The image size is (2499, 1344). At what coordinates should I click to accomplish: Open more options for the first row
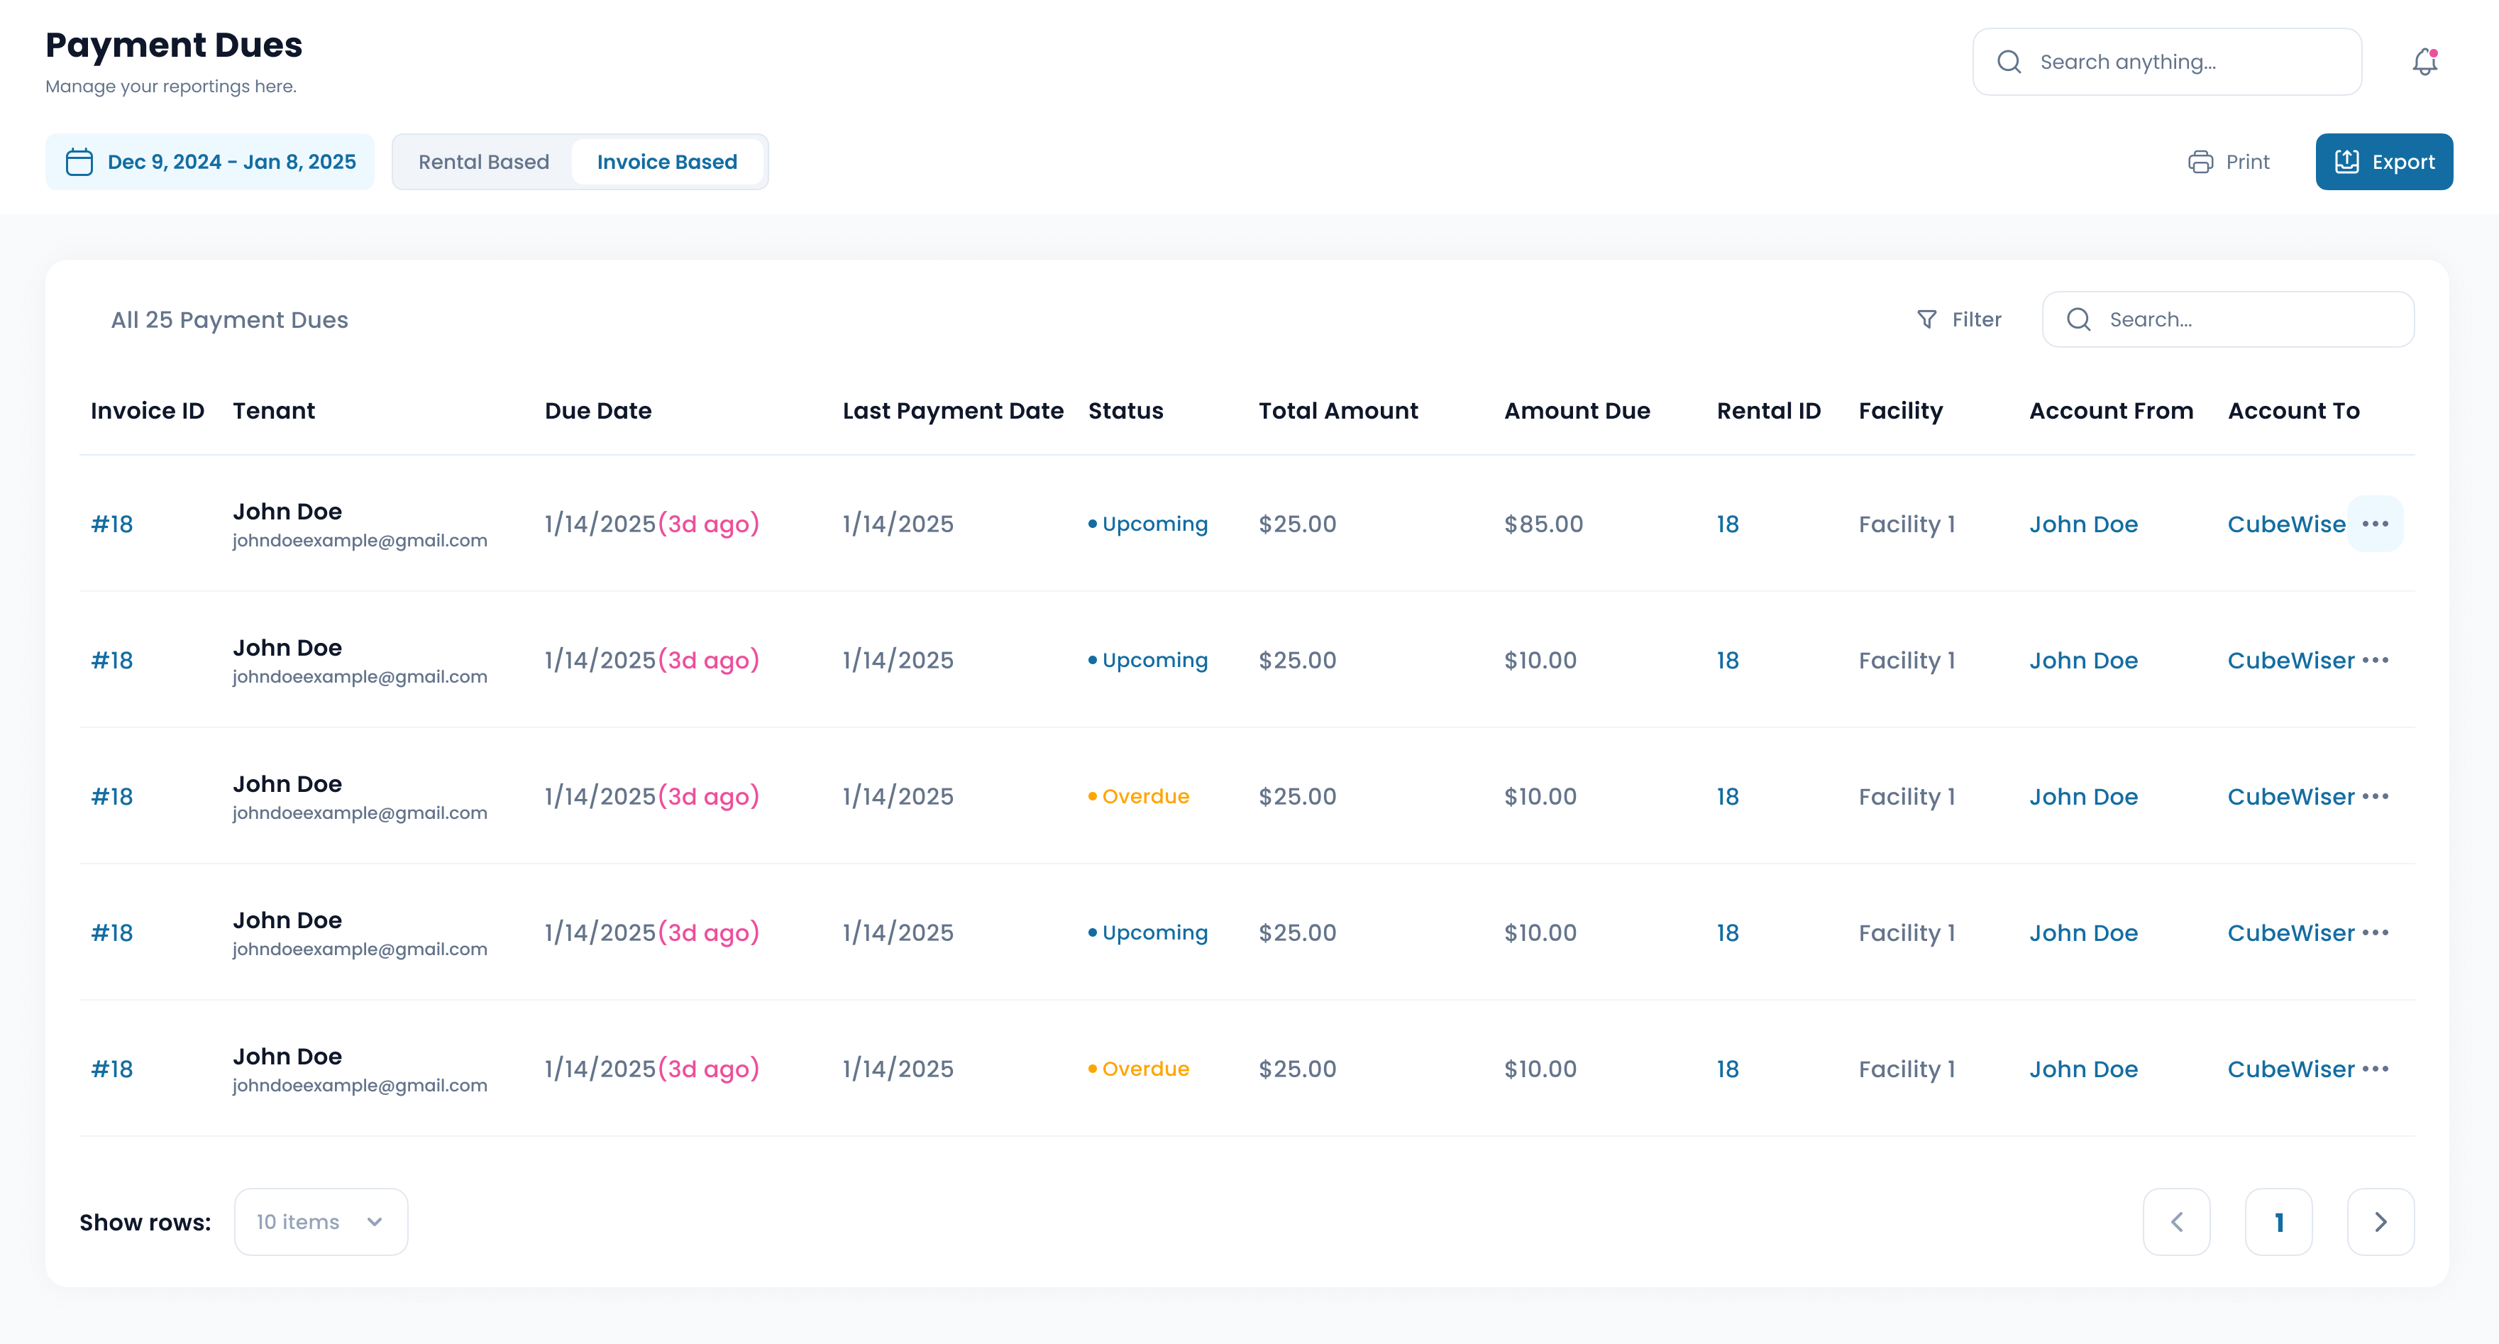(2375, 524)
